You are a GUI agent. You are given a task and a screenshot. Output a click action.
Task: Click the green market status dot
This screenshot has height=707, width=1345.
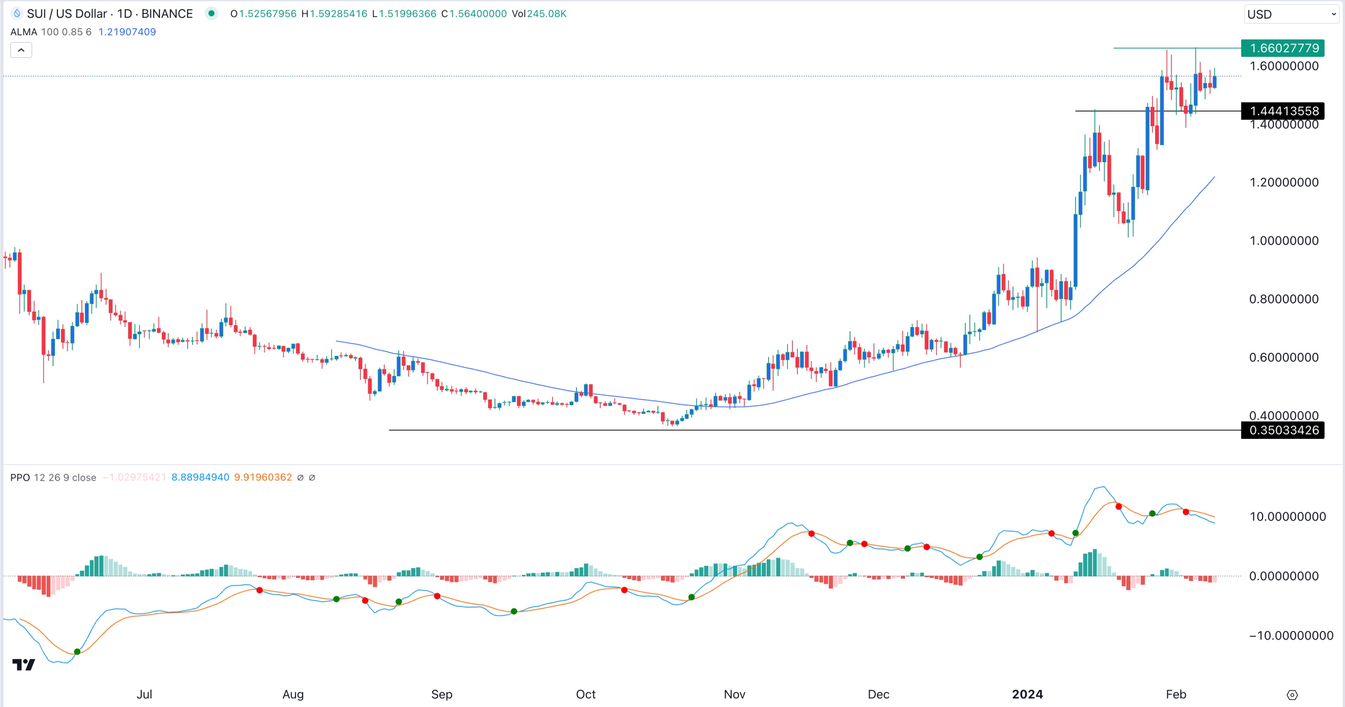pos(211,13)
